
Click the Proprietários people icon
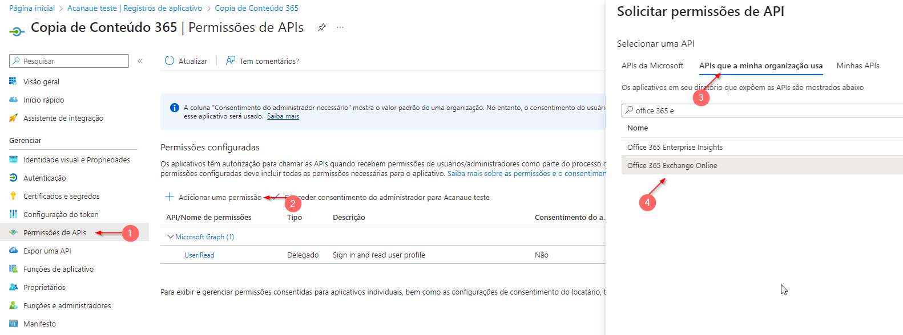click(13, 287)
